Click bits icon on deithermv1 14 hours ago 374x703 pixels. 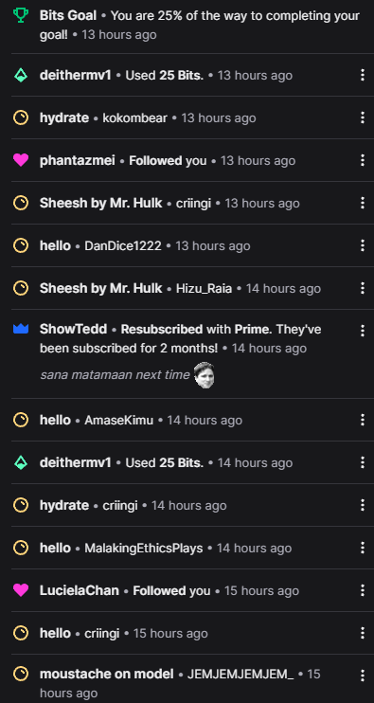(21, 462)
